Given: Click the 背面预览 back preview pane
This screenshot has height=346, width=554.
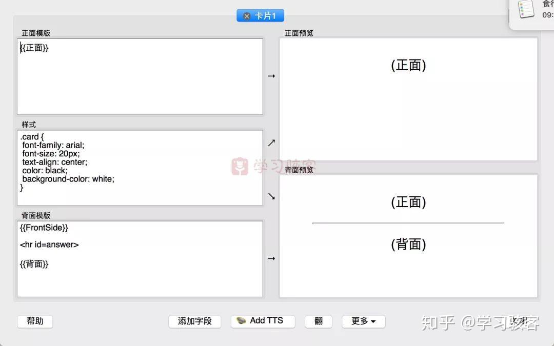Looking at the screenshot, I should click(408, 236).
